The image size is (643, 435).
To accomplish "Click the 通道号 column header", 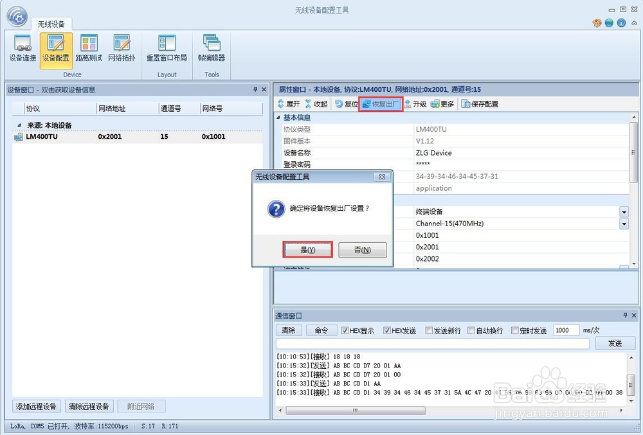I will [179, 109].
